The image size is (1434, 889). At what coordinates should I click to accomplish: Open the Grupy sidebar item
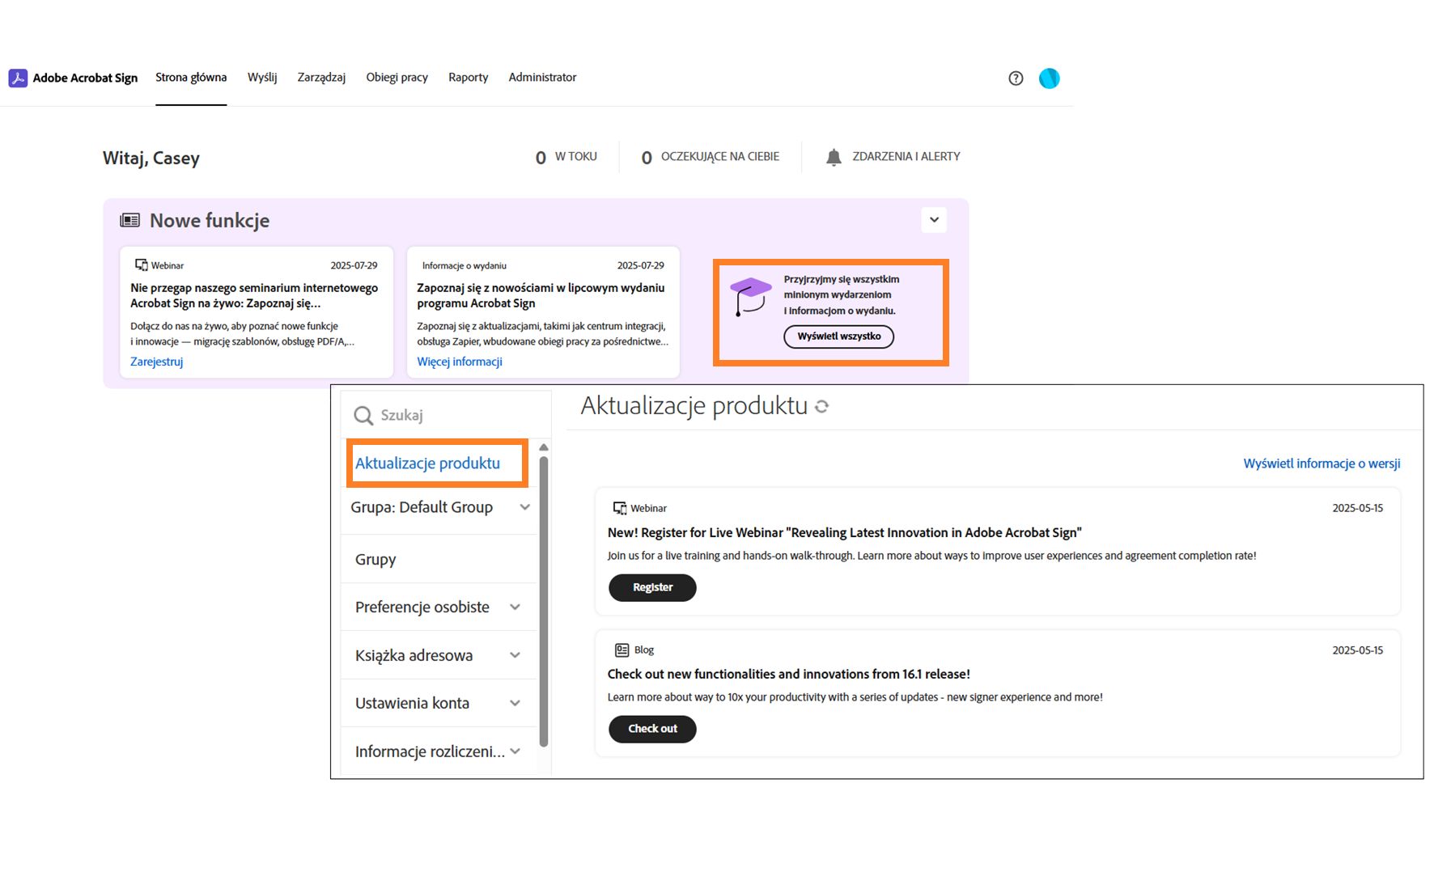click(375, 560)
